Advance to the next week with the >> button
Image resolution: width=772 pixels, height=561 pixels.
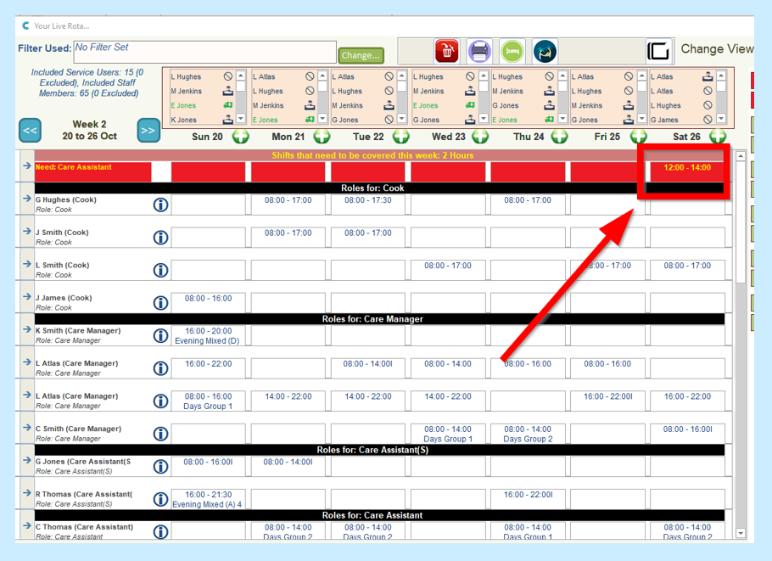click(x=148, y=131)
